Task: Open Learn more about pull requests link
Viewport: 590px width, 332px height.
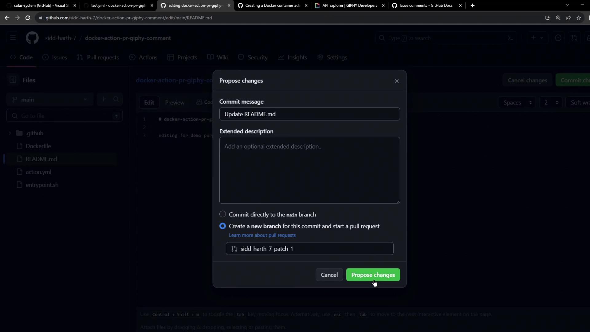Action: point(262,235)
